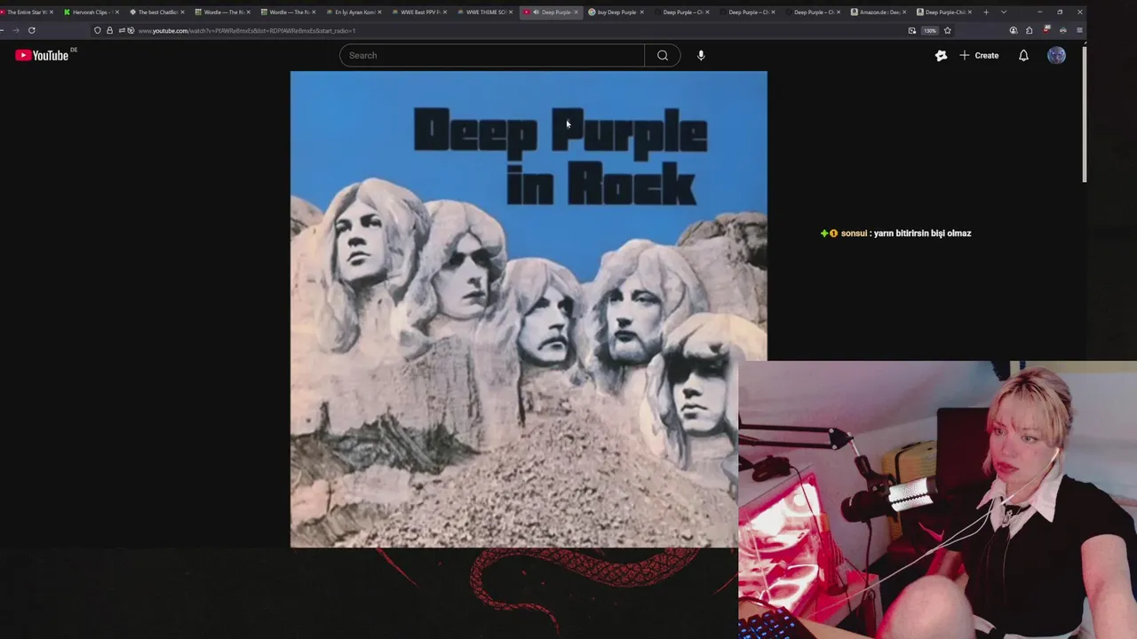Show site security lock info

pyautogui.click(x=109, y=30)
